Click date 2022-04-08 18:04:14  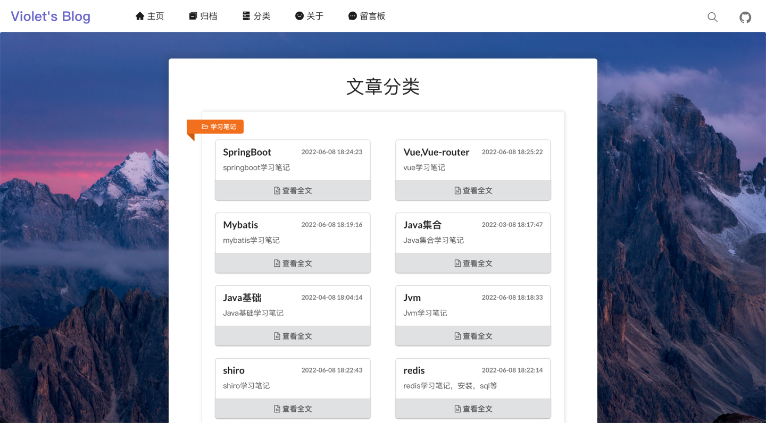(332, 298)
